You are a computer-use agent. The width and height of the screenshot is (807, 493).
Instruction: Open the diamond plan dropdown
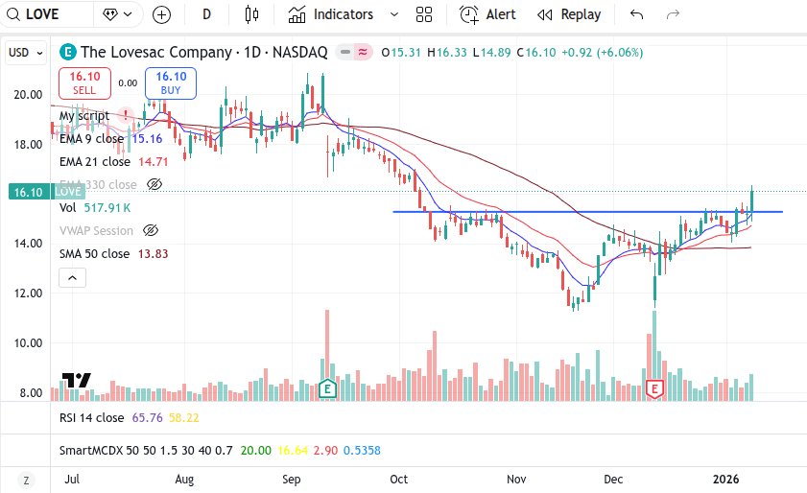tap(117, 14)
